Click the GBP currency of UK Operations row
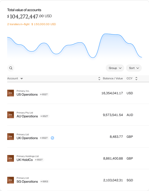This screenshot has height=191, width=149. 130,137
